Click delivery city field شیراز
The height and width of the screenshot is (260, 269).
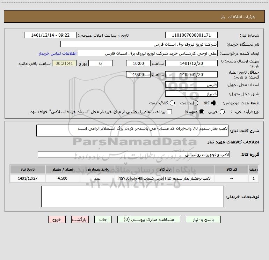click(x=191, y=94)
